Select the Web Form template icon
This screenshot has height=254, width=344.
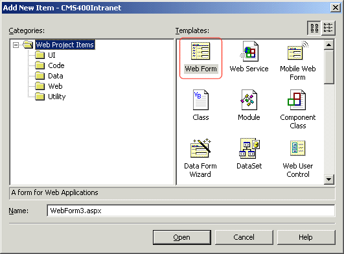[x=201, y=51]
